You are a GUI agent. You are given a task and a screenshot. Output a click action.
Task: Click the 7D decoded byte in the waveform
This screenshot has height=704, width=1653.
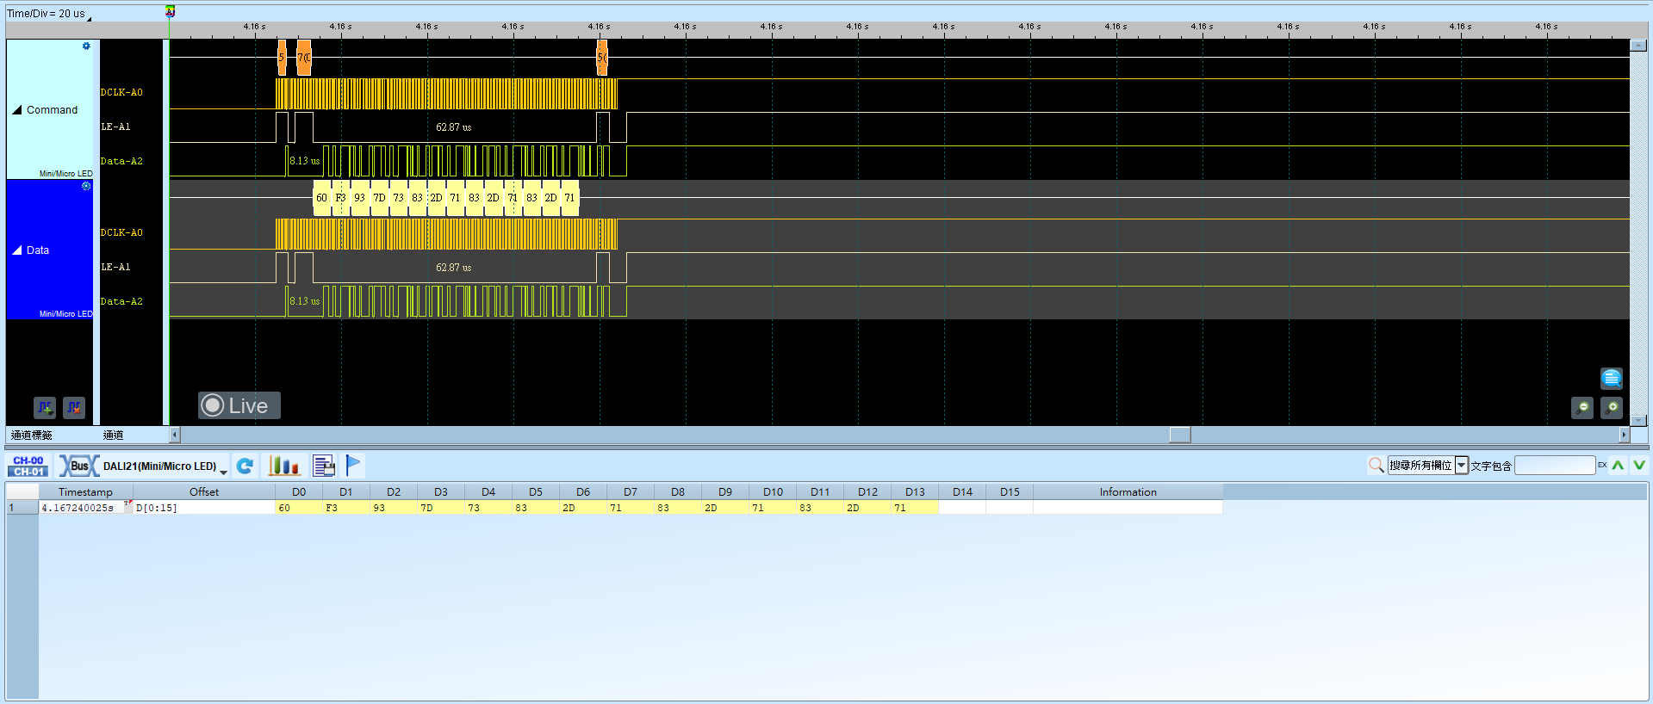pyautogui.click(x=379, y=198)
